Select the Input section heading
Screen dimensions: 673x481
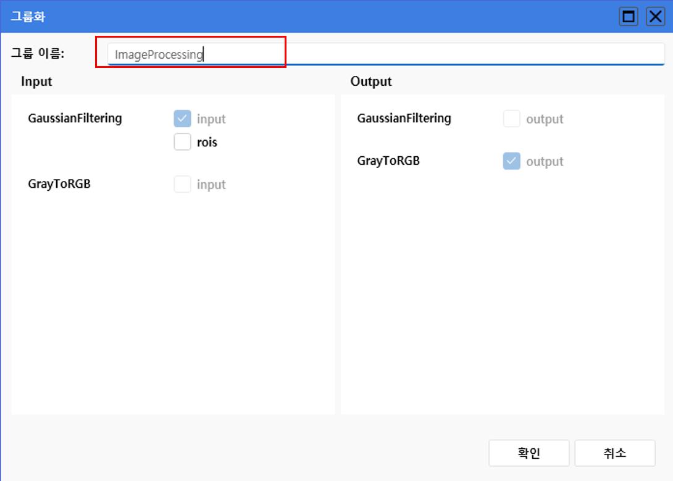(36, 82)
